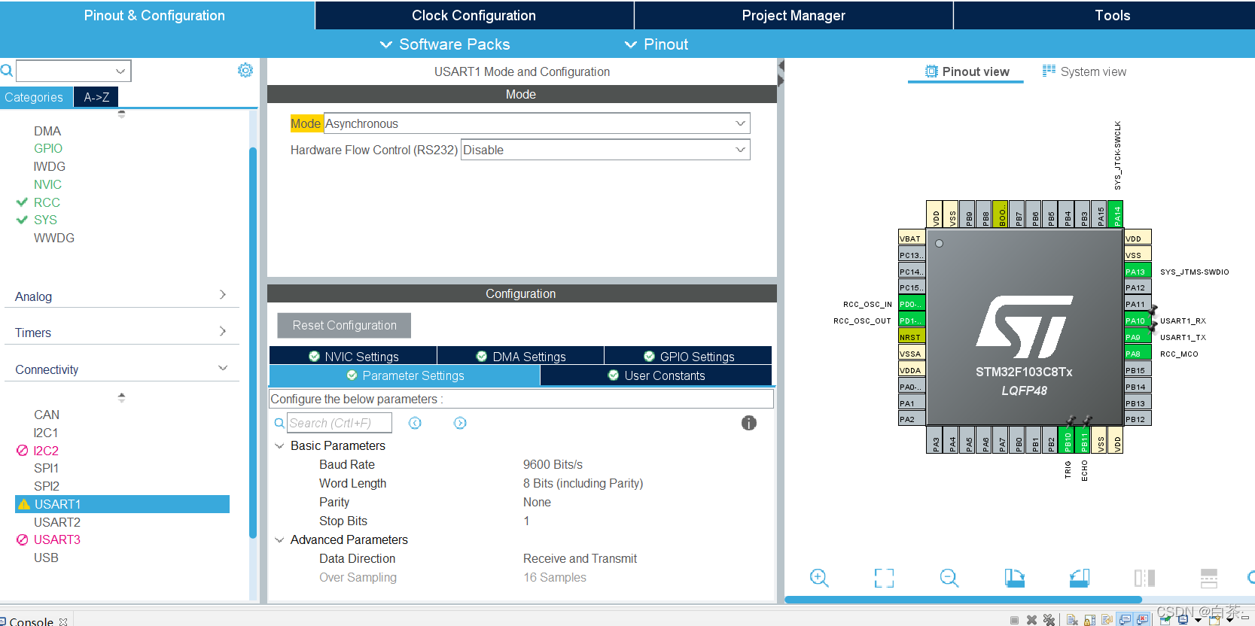Viewport: 1255px width, 626px height.
Task: Click the Baud Rate 9600 Bits/s value
Action: coord(553,464)
